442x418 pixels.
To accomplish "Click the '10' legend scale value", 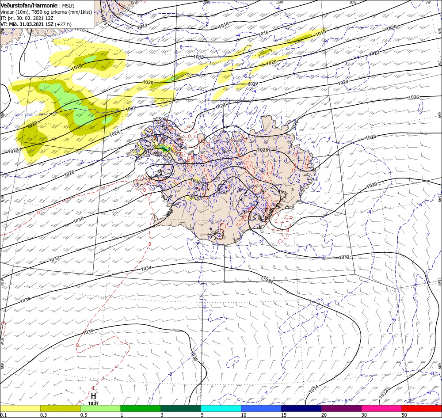I will tap(244, 415).
